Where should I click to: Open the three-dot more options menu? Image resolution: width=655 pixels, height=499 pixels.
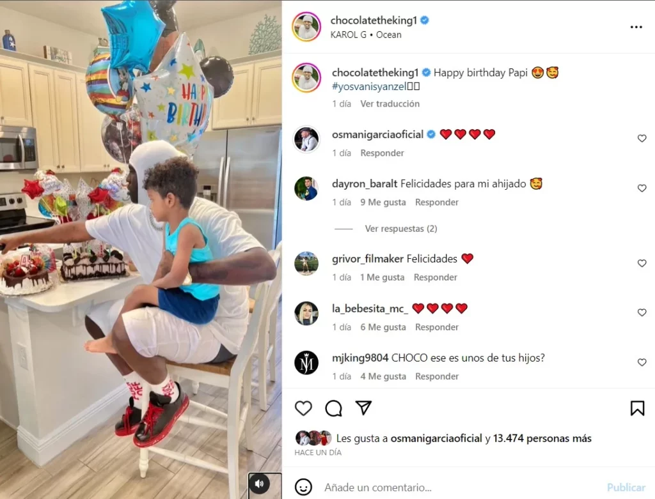636,27
